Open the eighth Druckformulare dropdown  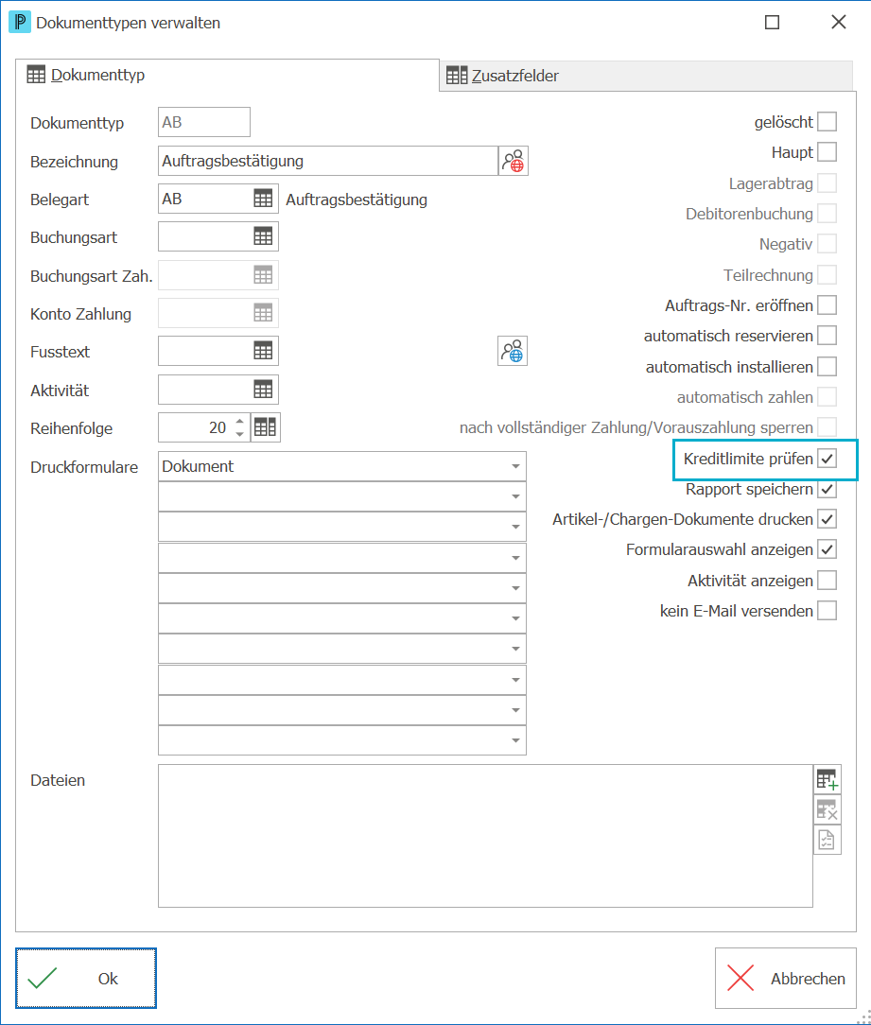point(342,680)
